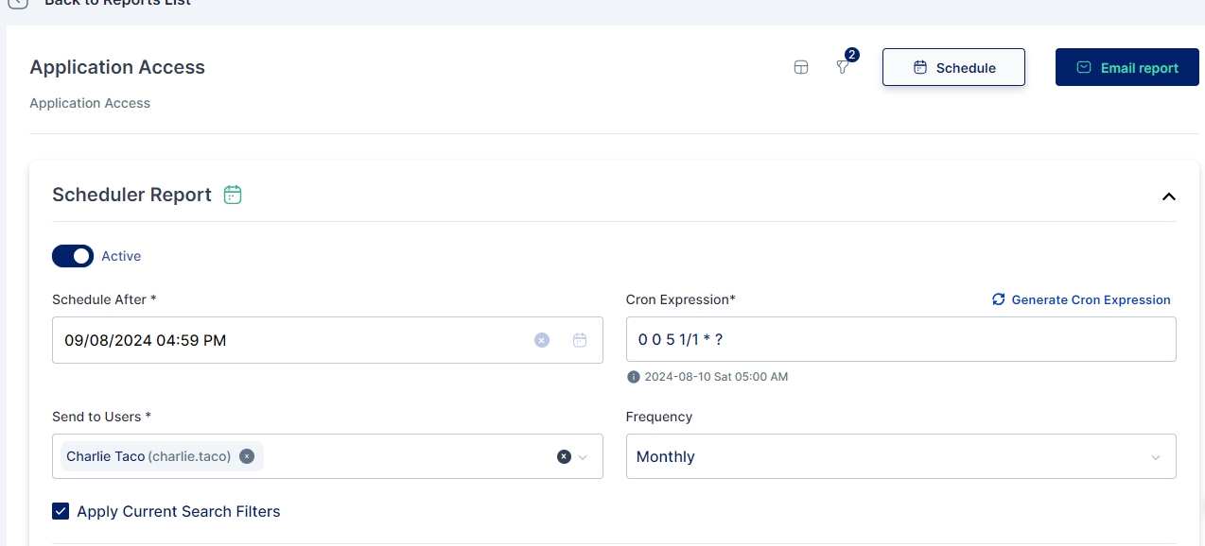Click the column layout icon
Screen dimensions: 1205x546
point(801,68)
